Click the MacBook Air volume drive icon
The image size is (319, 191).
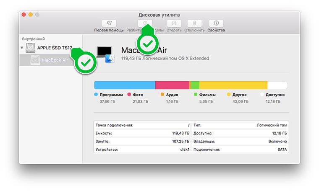point(35,60)
